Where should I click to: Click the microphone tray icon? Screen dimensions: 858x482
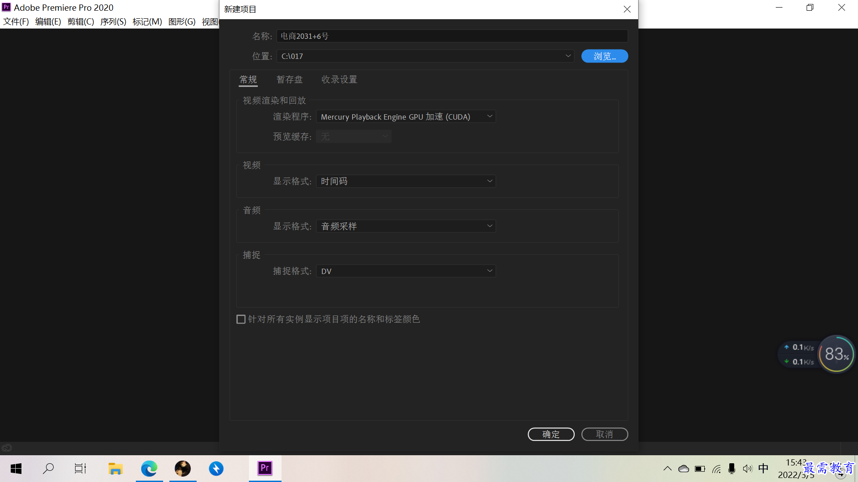[x=732, y=469]
